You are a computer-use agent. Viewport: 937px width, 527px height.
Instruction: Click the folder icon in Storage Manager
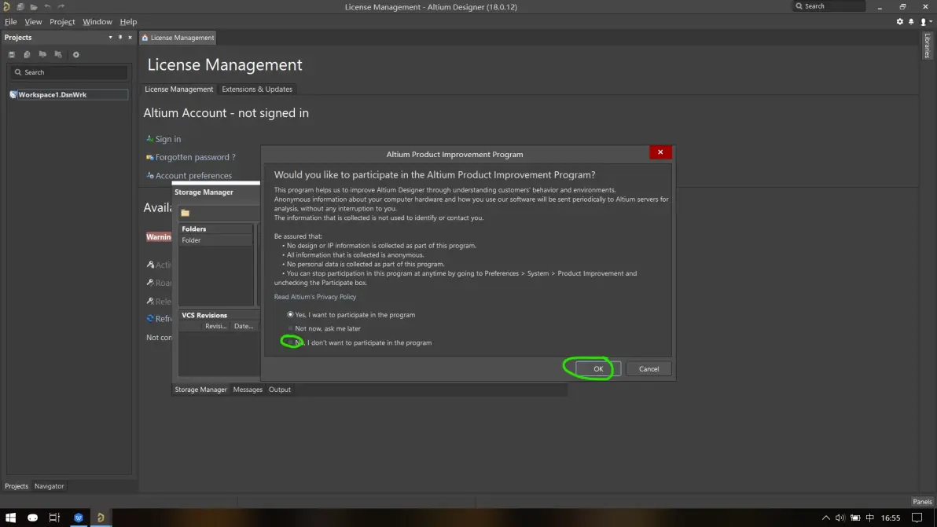tap(186, 213)
